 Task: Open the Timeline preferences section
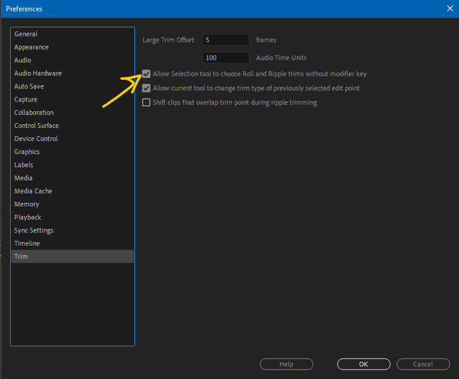pos(27,244)
